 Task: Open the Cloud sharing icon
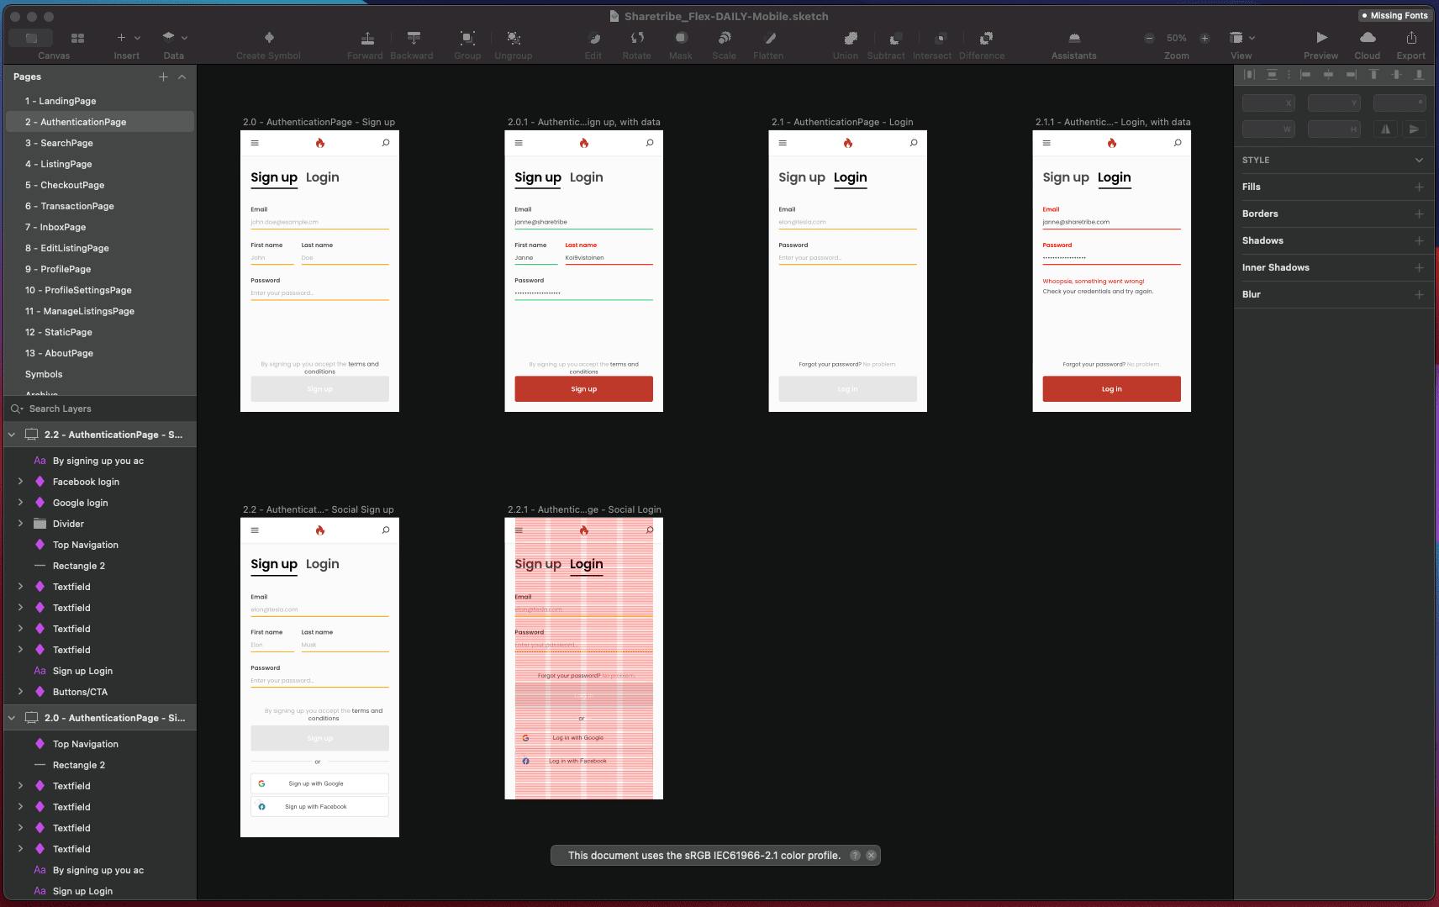click(x=1368, y=40)
